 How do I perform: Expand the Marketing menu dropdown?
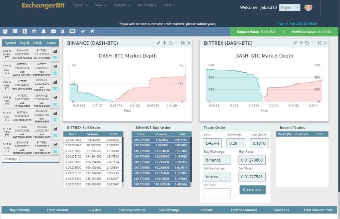pyautogui.click(x=147, y=5)
